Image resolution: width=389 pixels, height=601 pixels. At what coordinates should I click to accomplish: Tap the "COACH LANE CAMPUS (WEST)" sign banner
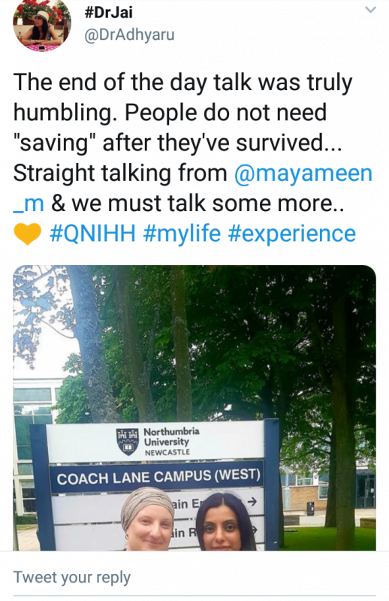pyautogui.click(x=158, y=477)
